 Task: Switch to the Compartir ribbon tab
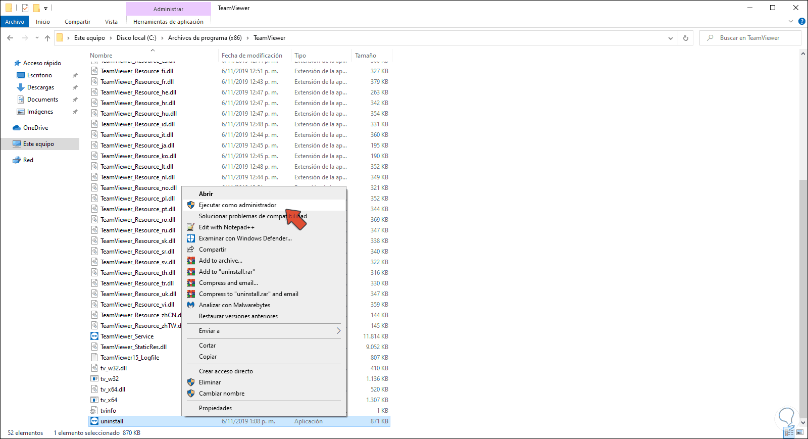[x=78, y=22]
